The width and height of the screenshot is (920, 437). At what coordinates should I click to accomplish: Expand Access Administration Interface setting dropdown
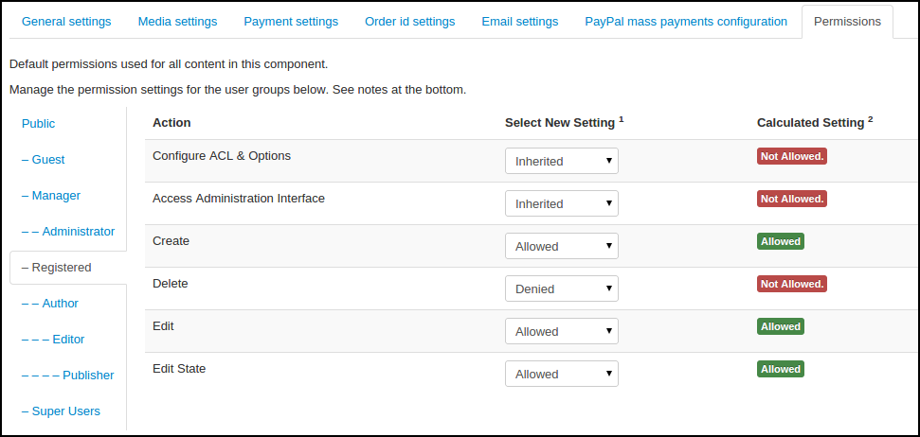[561, 204]
